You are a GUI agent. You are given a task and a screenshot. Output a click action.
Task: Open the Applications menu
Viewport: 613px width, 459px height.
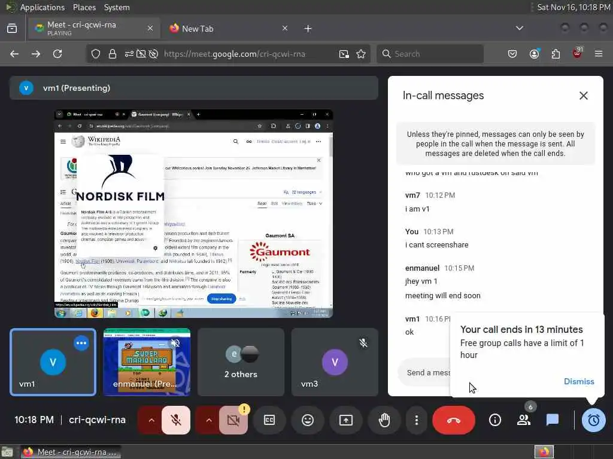pyautogui.click(x=43, y=7)
